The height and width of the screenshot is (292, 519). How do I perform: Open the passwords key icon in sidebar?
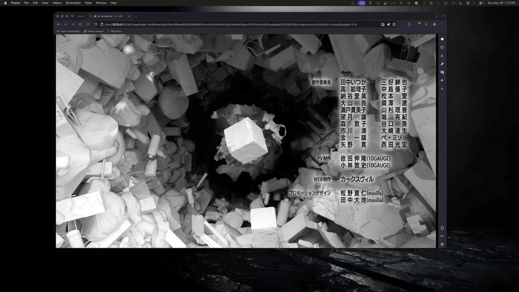pyautogui.click(x=442, y=236)
